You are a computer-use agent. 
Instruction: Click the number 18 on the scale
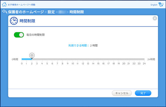(114, 63)
